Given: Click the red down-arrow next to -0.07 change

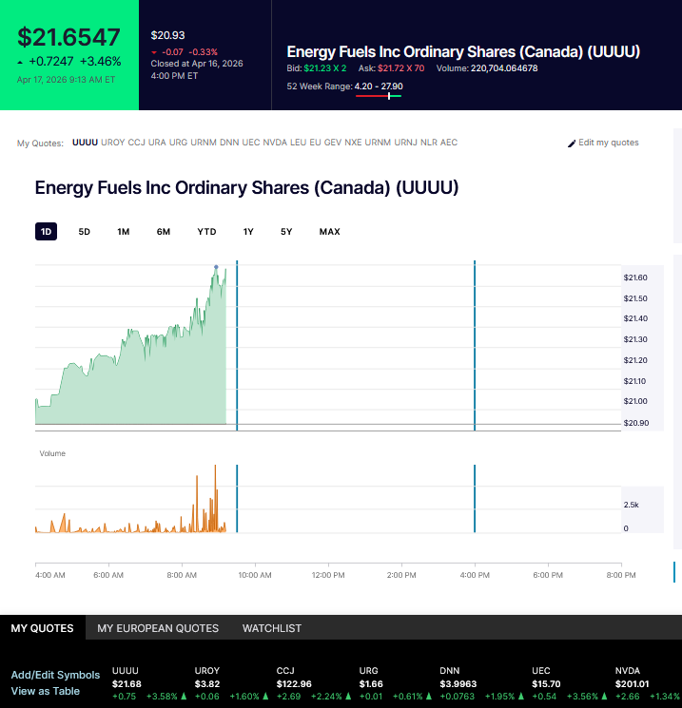Looking at the screenshot, I should tap(154, 52).
